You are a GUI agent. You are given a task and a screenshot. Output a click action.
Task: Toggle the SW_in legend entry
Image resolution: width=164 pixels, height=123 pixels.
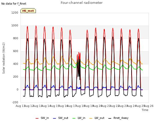[x=42, y=118]
